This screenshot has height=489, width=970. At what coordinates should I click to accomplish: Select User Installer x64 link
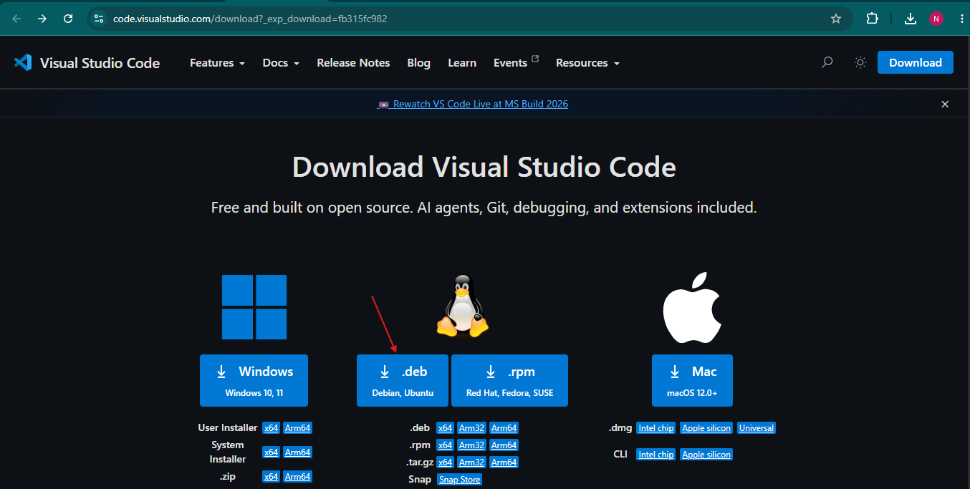pyautogui.click(x=271, y=428)
